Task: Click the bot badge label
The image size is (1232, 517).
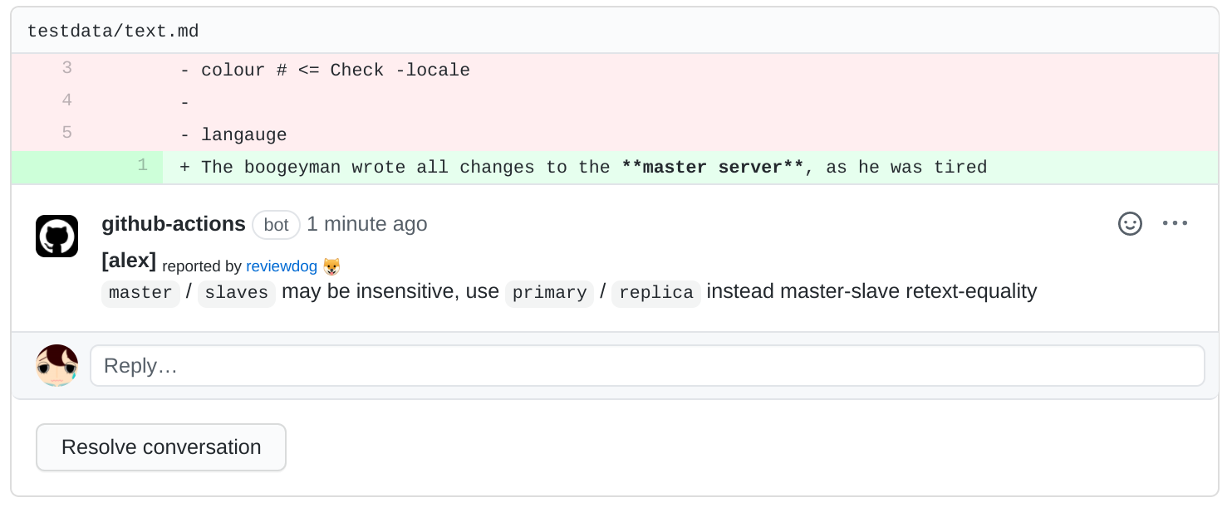Action: tap(276, 225)
